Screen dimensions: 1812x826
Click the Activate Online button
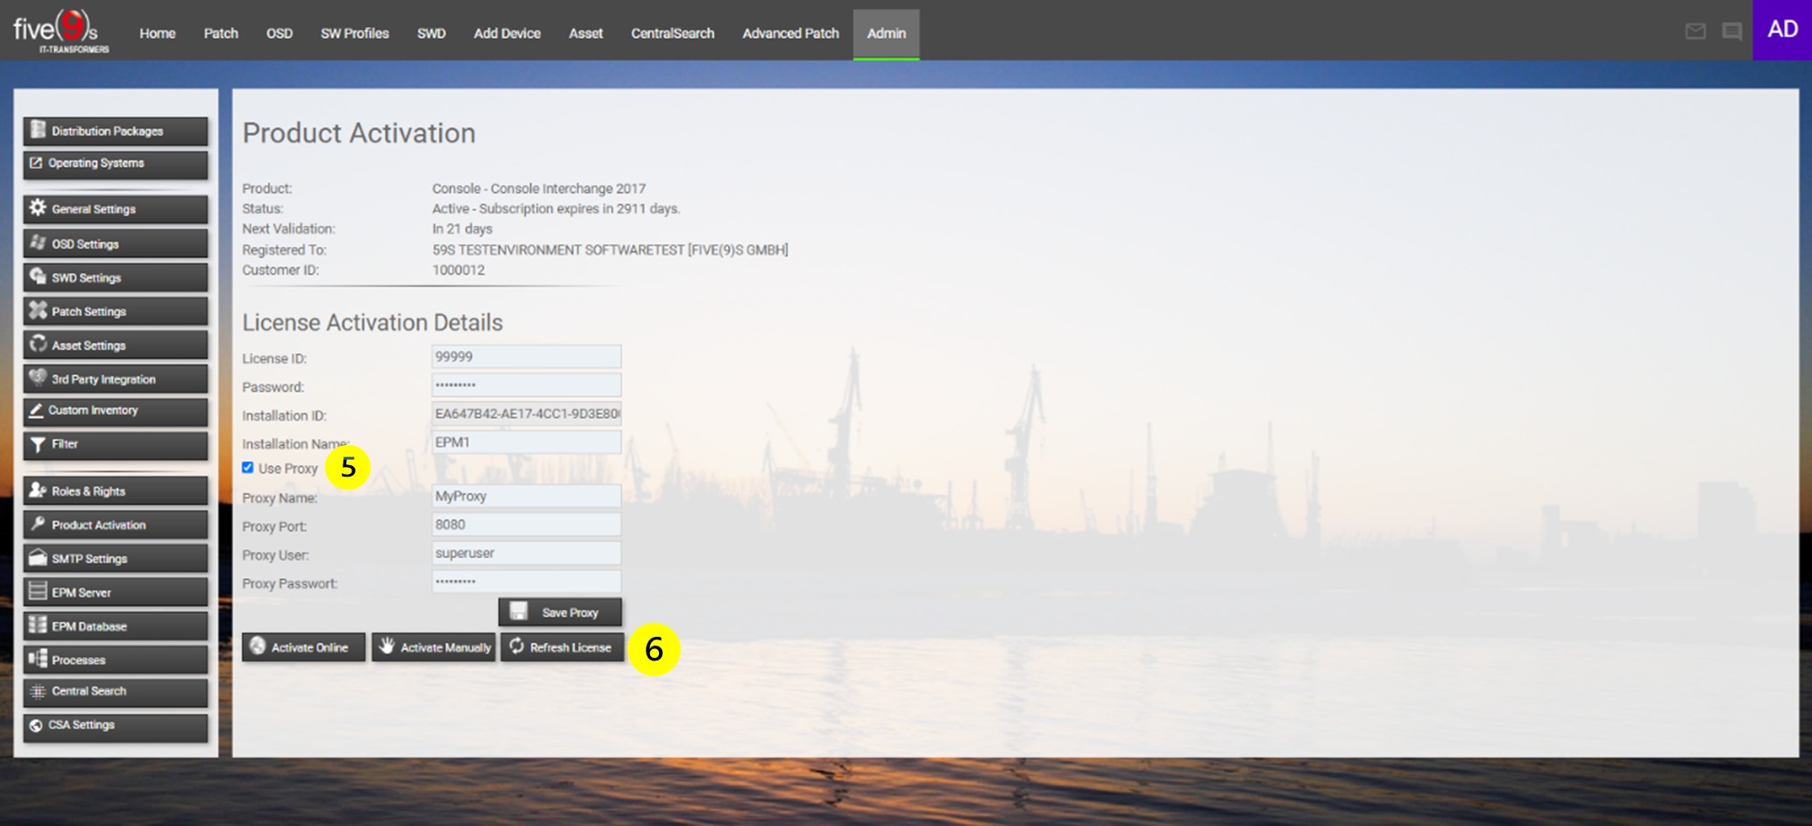pyautogui.click(x=303, y=647)
